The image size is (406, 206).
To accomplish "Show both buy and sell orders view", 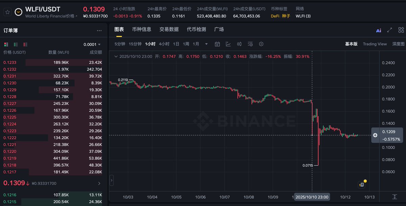I will point(6,44).
